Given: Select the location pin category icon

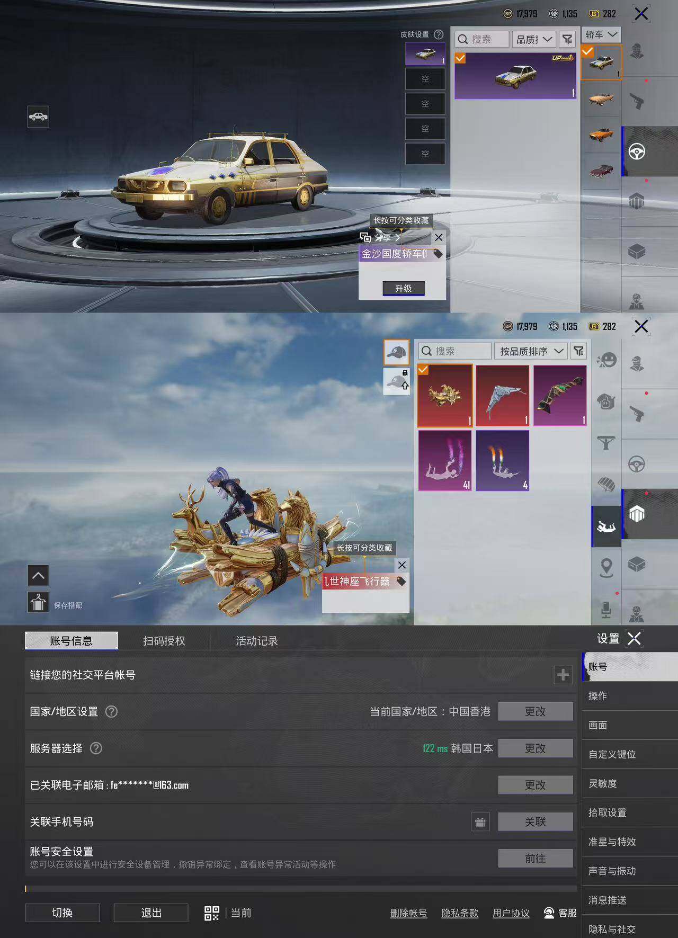Looking at the screenshot, I should [x=606, y=568].
